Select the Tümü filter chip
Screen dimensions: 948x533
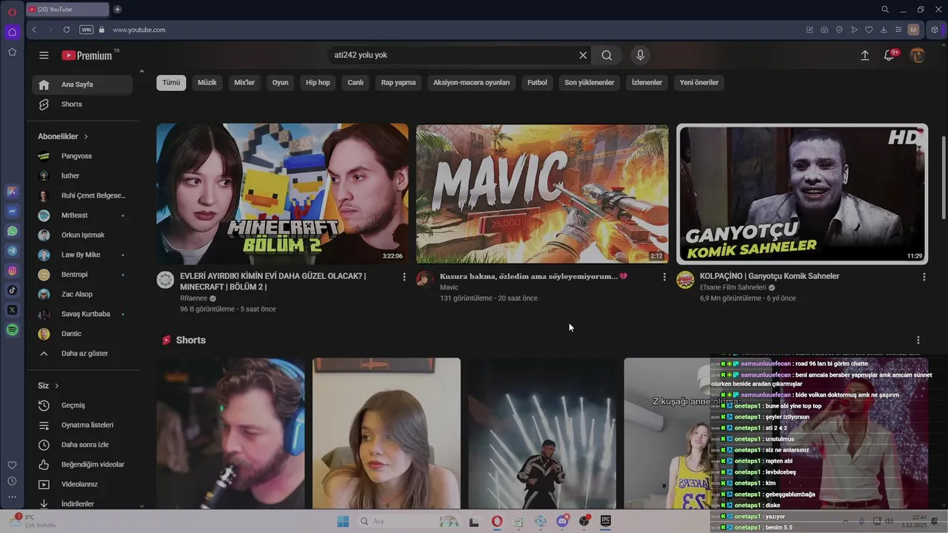coord(171,83)
